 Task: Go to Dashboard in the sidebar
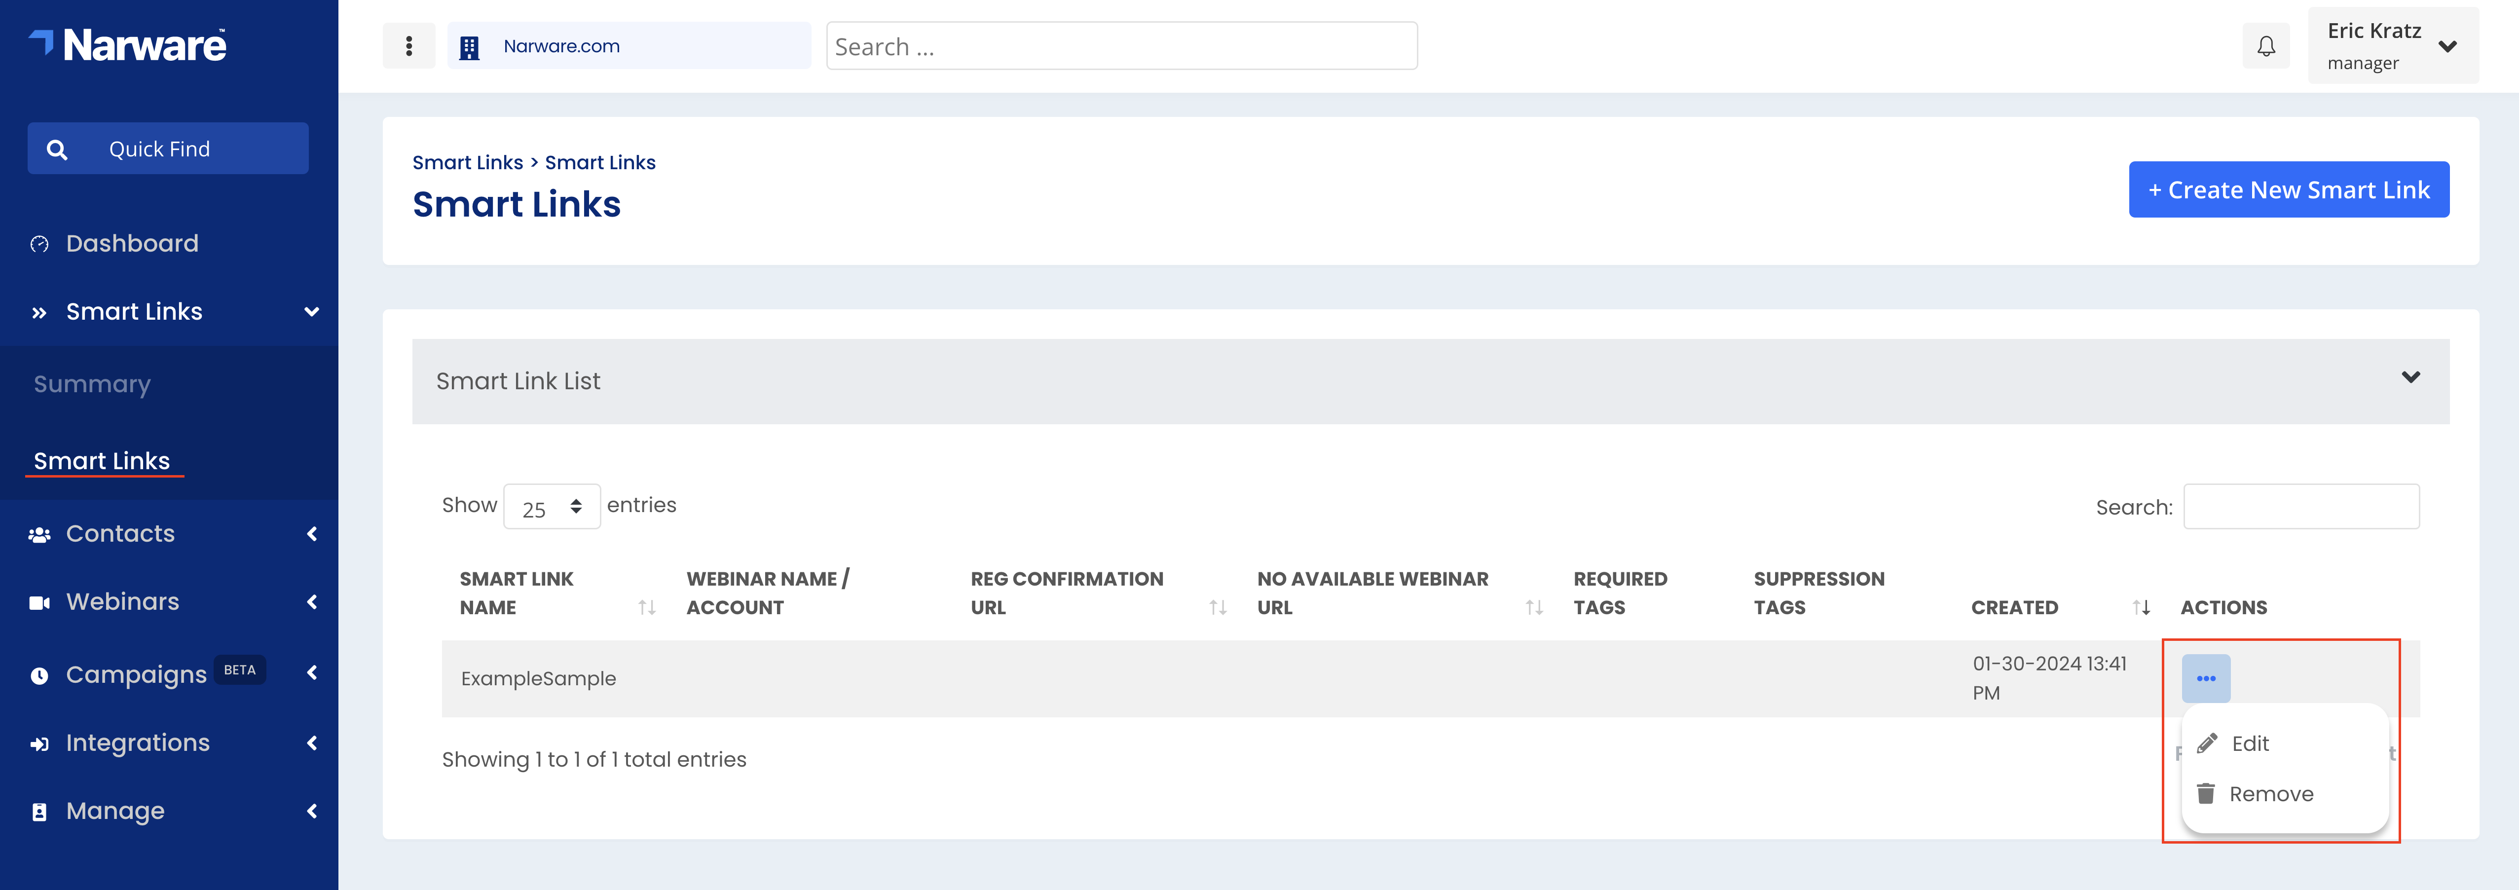(132, 244)
